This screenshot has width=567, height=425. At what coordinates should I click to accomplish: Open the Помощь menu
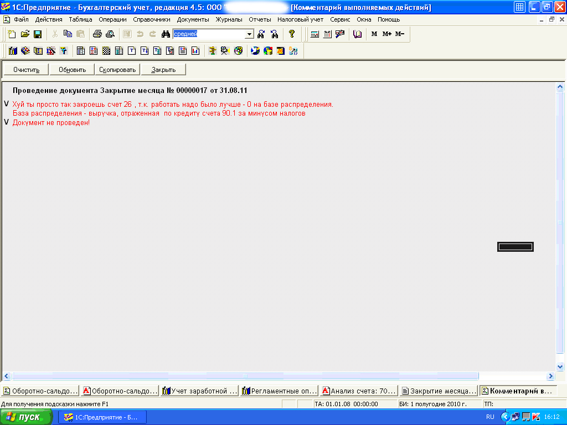click(x=389, y=19)
